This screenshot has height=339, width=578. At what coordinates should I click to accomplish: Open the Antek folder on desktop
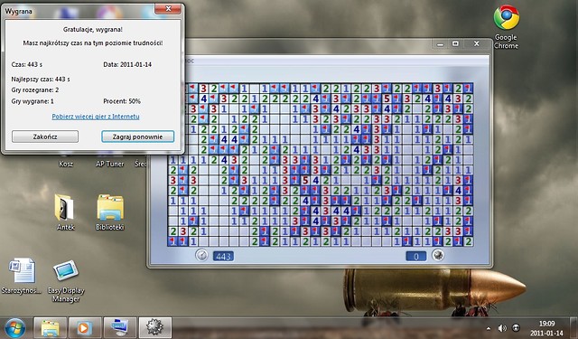66,212
